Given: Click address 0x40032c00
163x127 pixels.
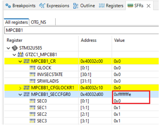Looking at the screenshot, I should 92,61.
